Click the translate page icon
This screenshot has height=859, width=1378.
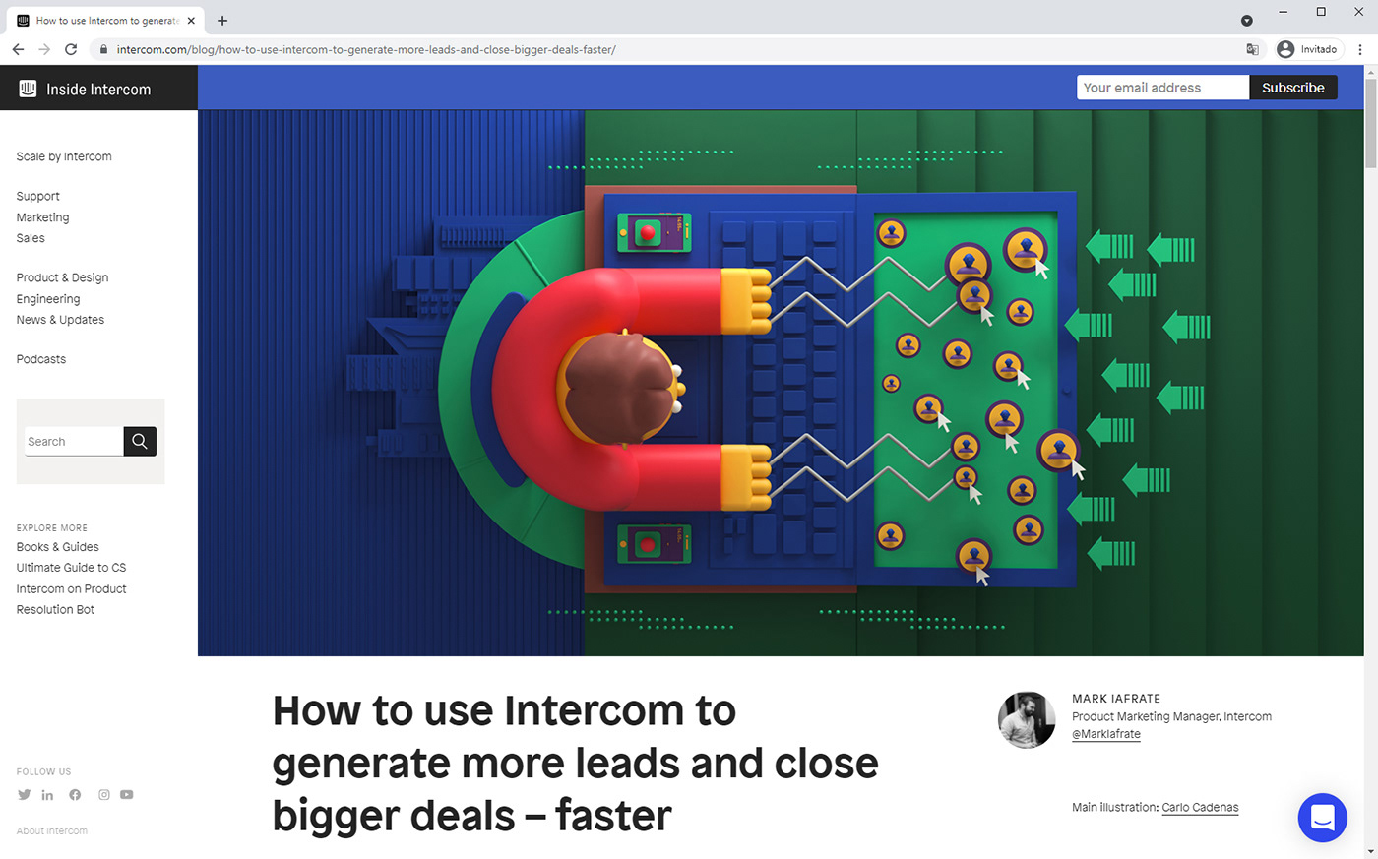point(1252,49)
